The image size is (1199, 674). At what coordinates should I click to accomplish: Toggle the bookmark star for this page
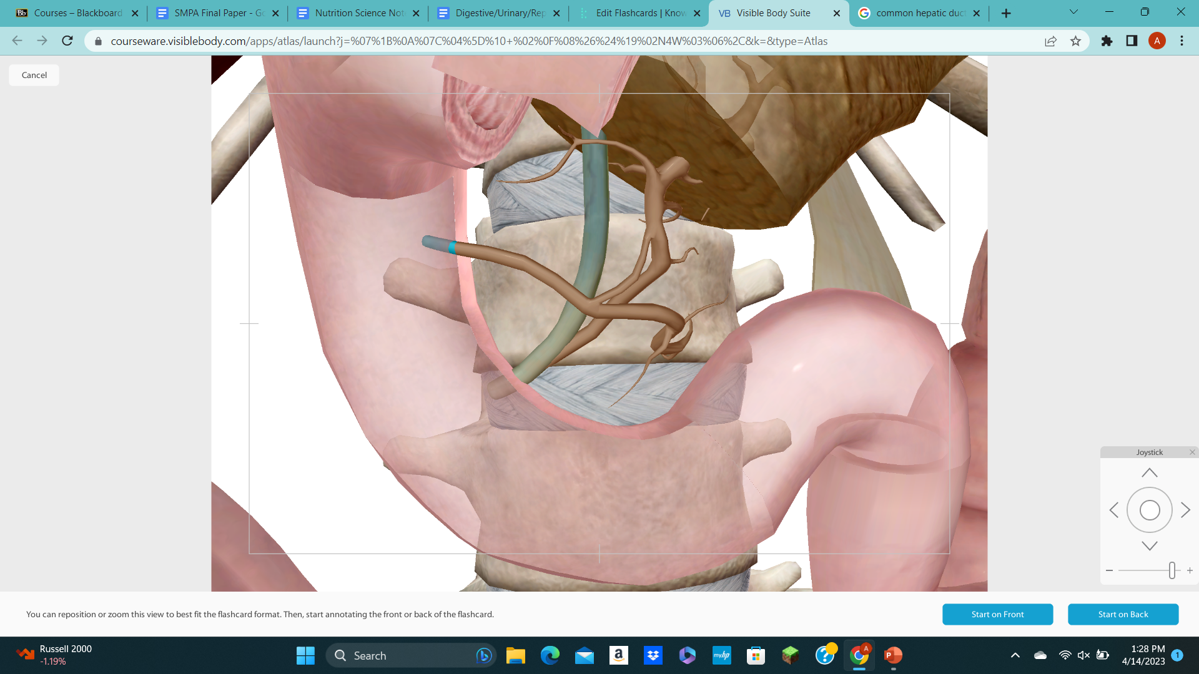pyautogui.click(x=1075, y=41)
